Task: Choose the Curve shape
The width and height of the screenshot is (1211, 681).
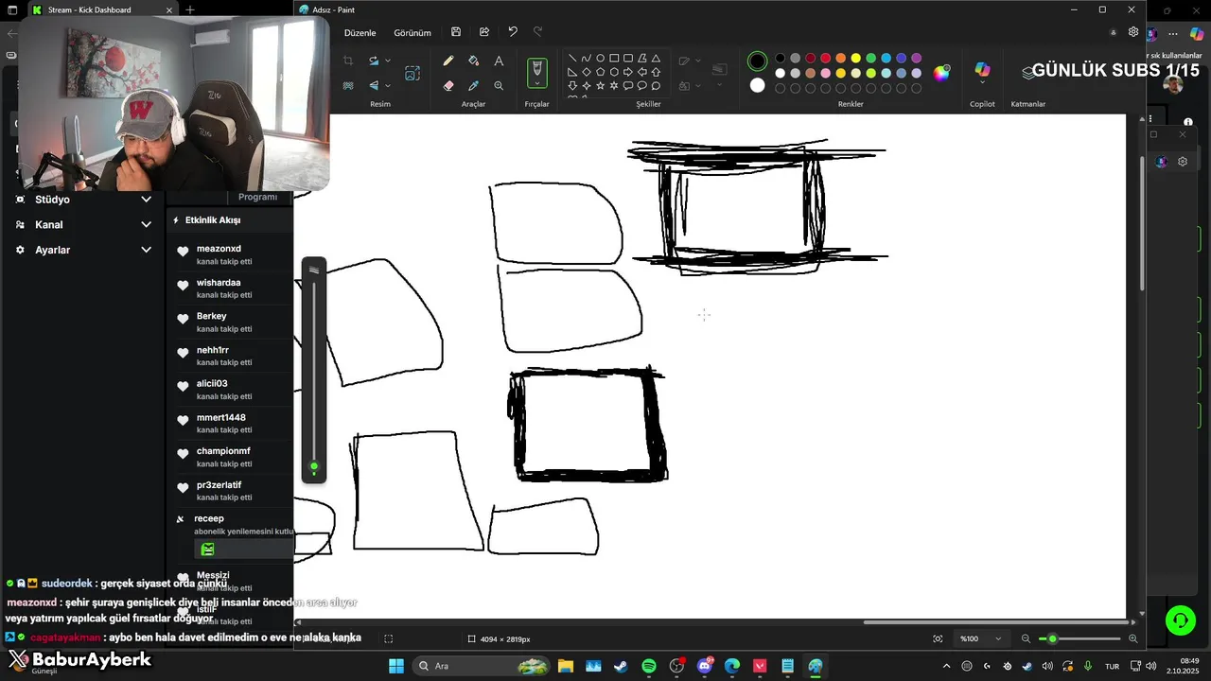Action: coord(587,58)
